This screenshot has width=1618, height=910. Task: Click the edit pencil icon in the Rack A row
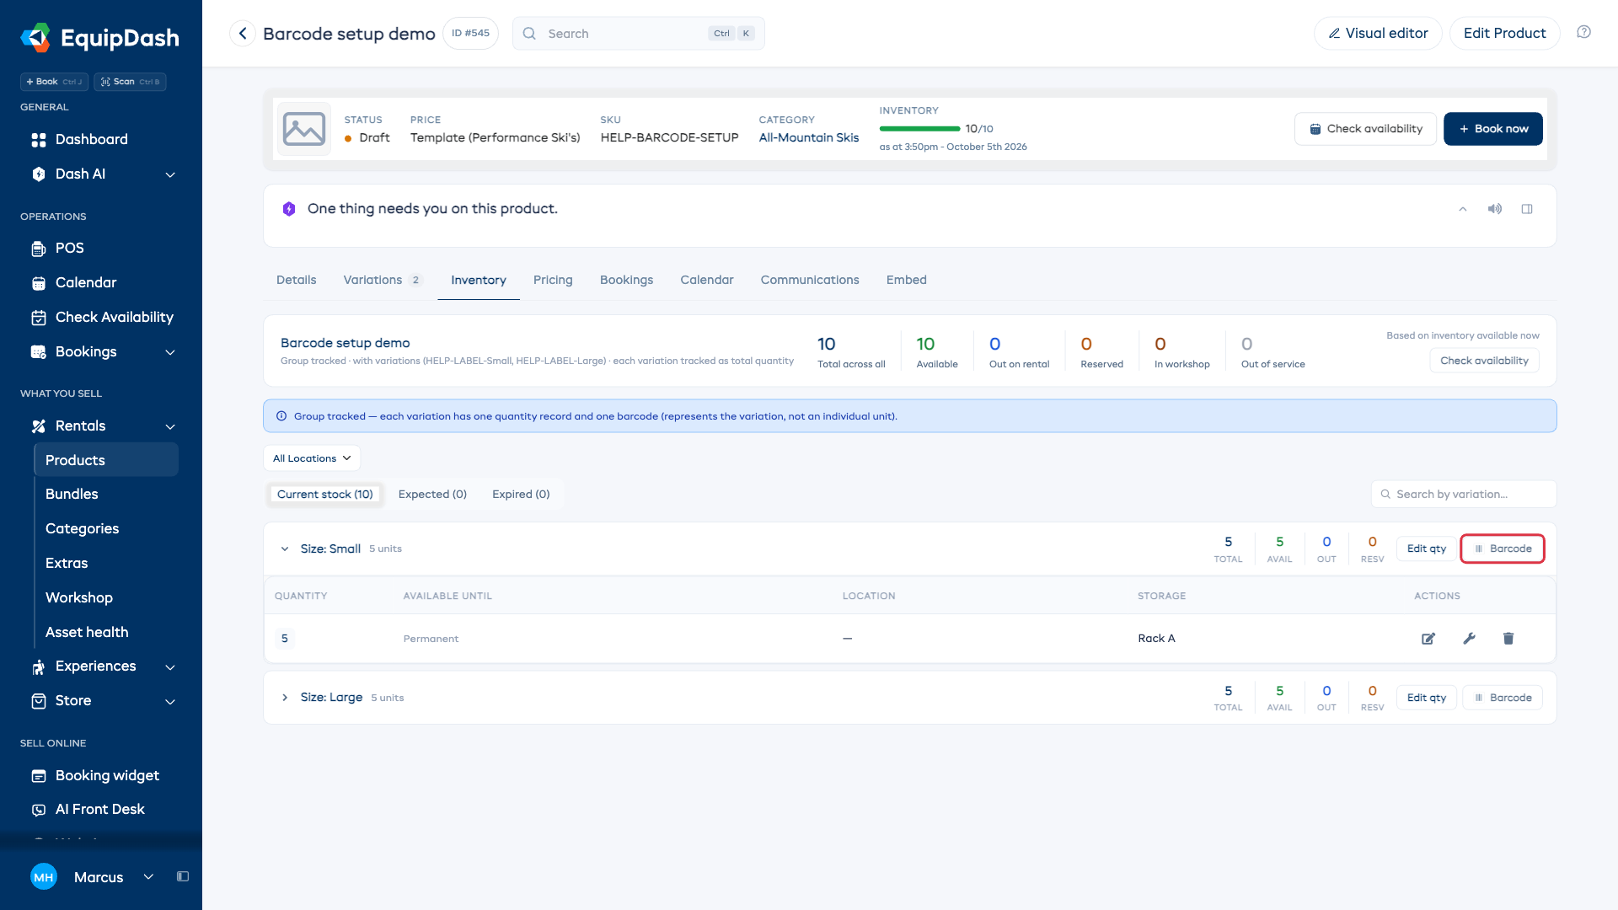(1428, 639)
